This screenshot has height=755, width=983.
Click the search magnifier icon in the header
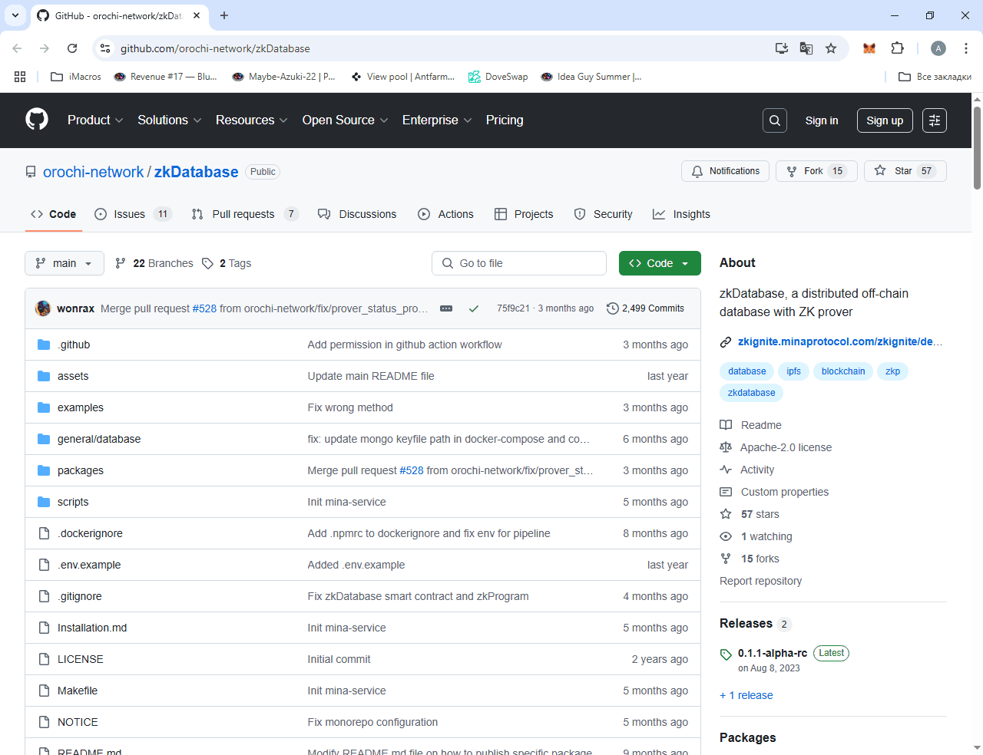point(775,120)
